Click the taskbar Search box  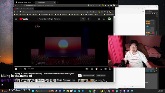click(45, 91)
